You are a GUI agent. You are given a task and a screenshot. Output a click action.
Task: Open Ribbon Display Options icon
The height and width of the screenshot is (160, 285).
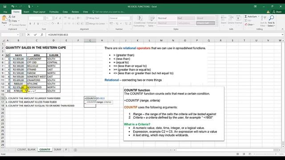(255, 6)
